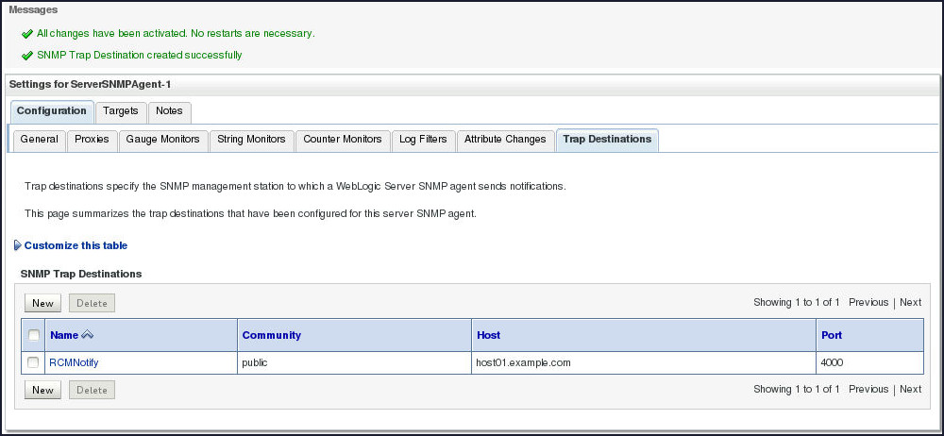The width and height of the screenshot is (944, 436).
Task: Open the RCMNotify trap destination link
Action: tap(74, 362)
